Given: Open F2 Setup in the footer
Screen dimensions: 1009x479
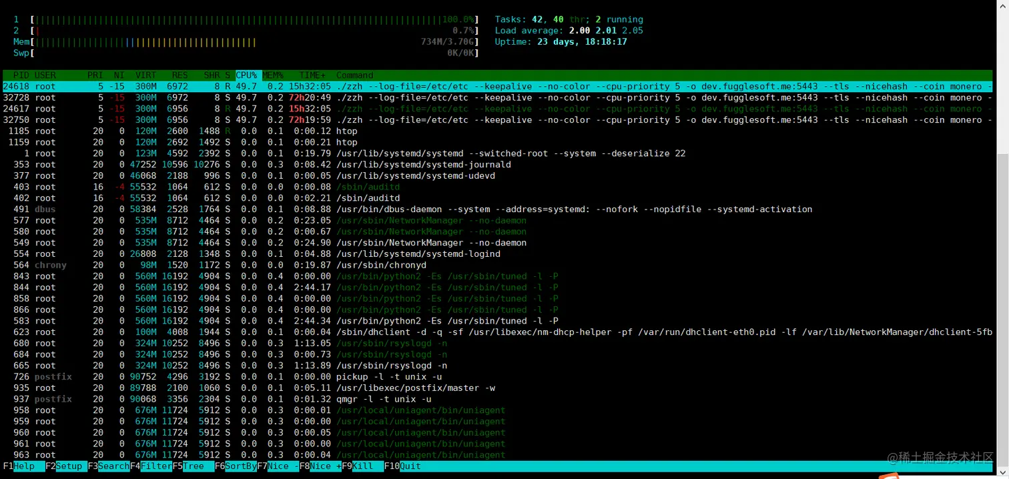Looking at the screenshot, I should [x=66, y=466].
